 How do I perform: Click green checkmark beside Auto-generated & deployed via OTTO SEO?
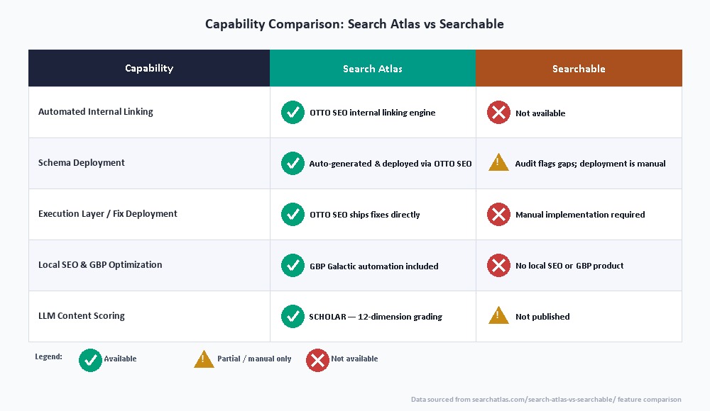pyautogui.click(x=293, y=163)
